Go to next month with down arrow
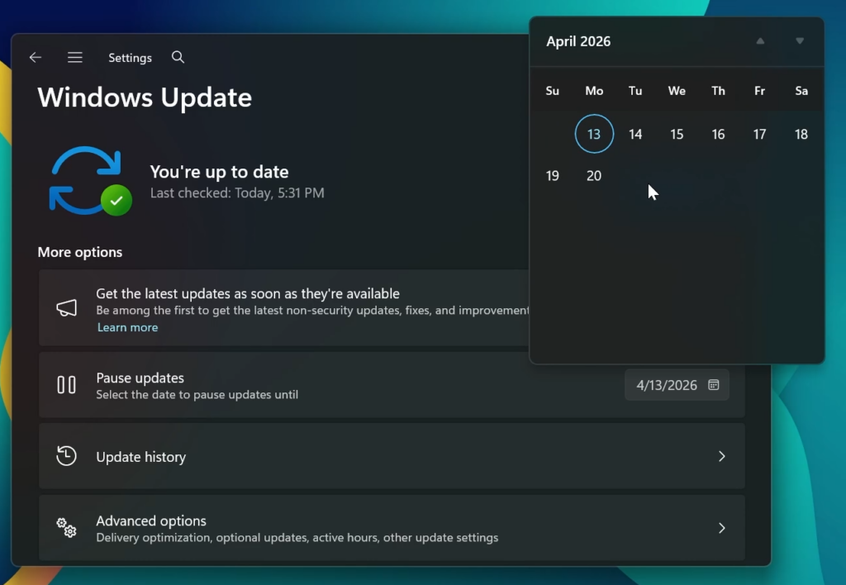The width and height of the screenshot is (846, 585). (x=800, y=41)
